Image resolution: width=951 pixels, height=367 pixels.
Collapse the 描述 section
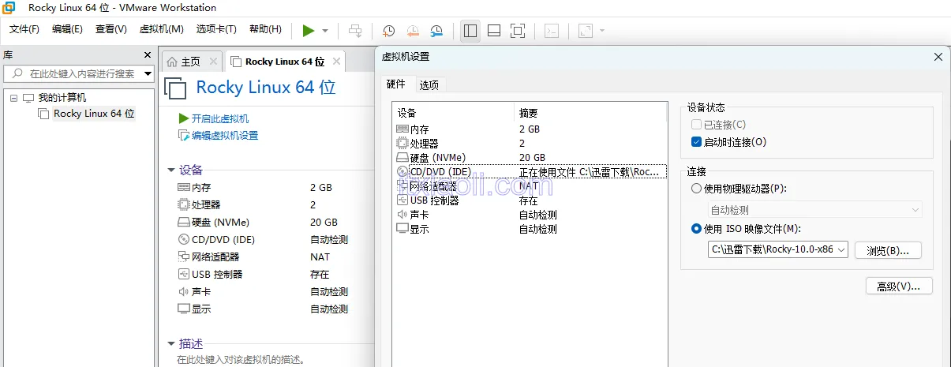click(171, 344)
